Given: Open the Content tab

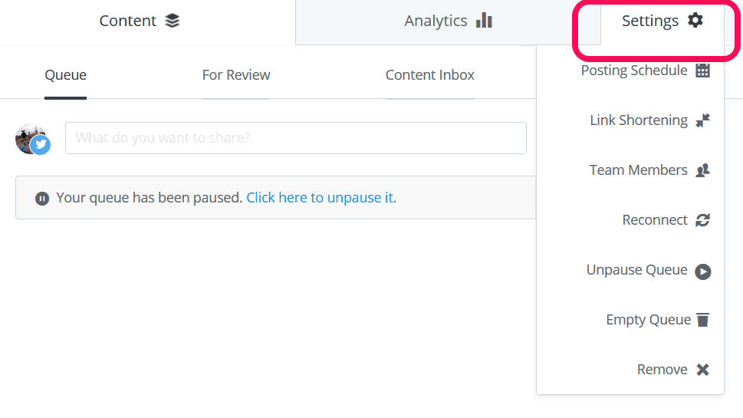Looking at the screenshot, I should point(140,21).
